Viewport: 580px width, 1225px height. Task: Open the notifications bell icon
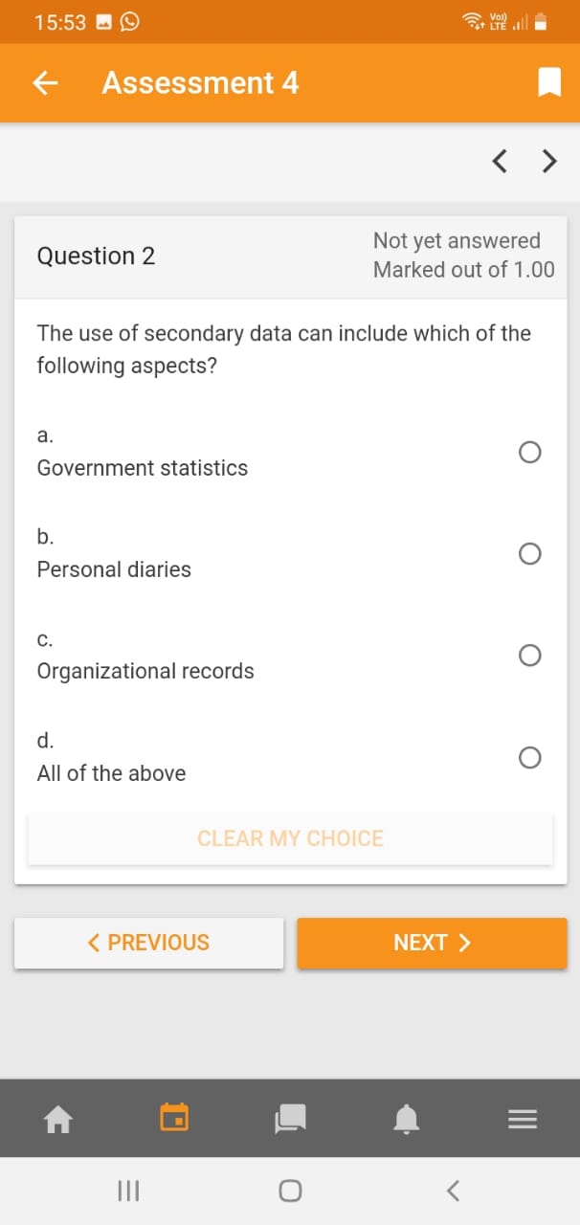406,1118
